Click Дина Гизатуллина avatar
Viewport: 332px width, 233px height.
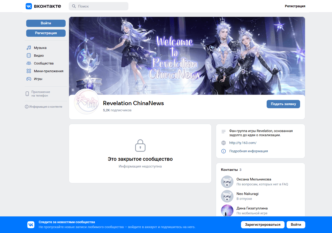[x=227, y=210]
